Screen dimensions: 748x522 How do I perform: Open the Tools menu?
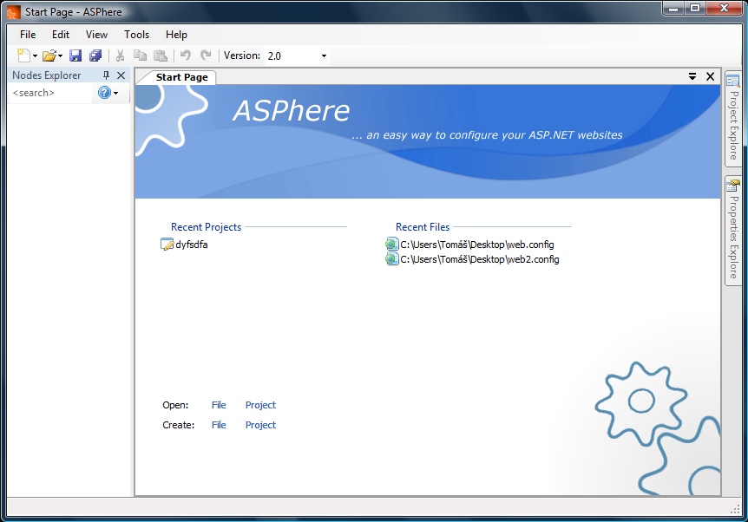tap(136, 35)
